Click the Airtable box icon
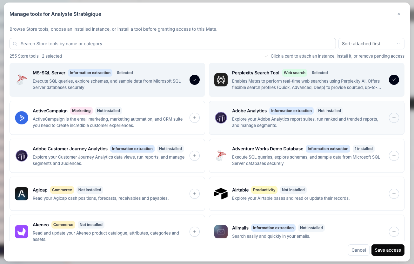The width and height of the screenshot is (414, 264). tap(221, 194)
